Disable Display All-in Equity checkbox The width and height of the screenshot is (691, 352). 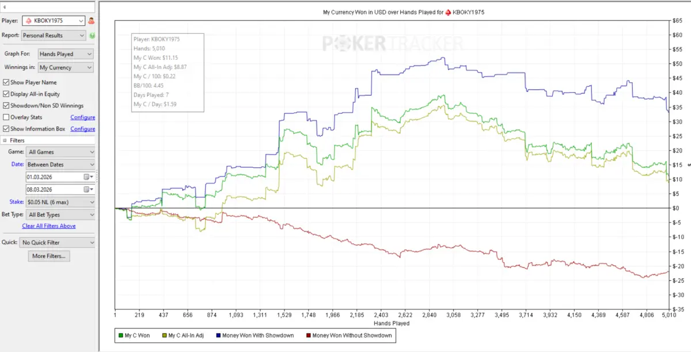pos(6,94)
